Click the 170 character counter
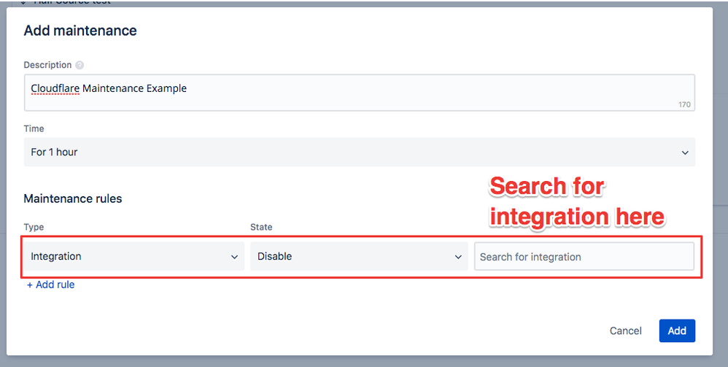The height and width of the screenshot is (367, 728). pyautogui.click(x=684, y=104)
